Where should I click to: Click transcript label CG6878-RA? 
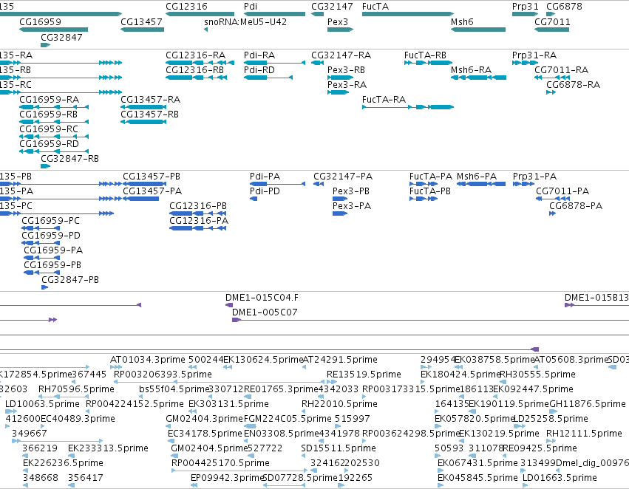coord(574,85)
